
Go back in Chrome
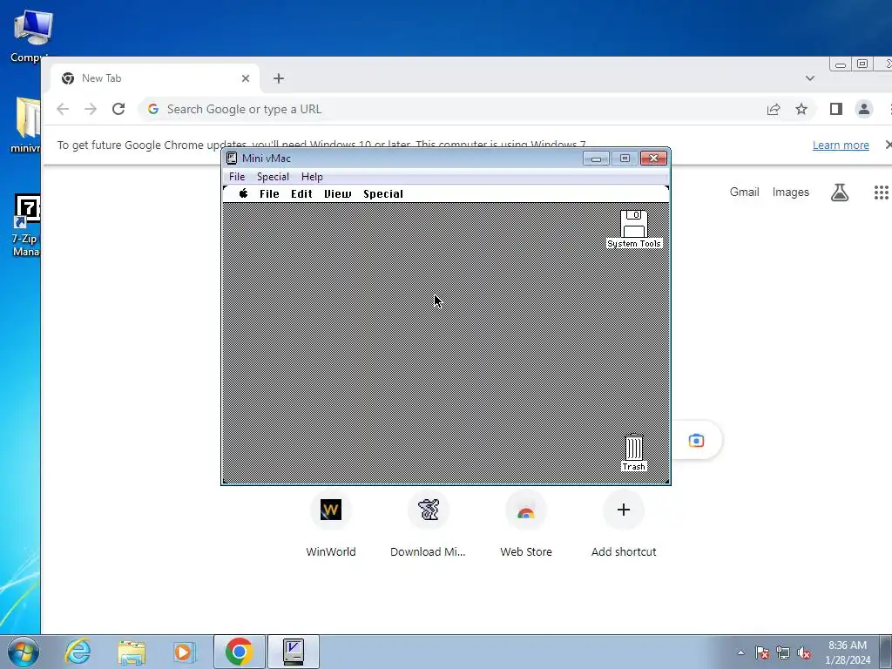tap(63, 109)
